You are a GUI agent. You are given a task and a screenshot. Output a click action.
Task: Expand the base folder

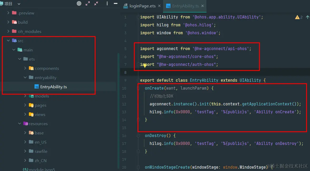pos(25,133)
